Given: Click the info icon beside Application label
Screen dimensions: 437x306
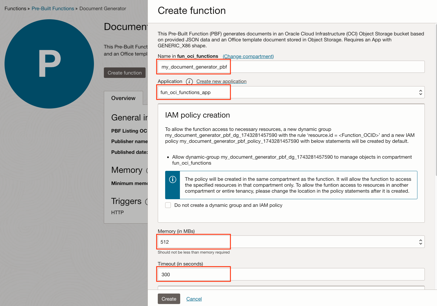Looking at the screenshot, I should (189, 82).
